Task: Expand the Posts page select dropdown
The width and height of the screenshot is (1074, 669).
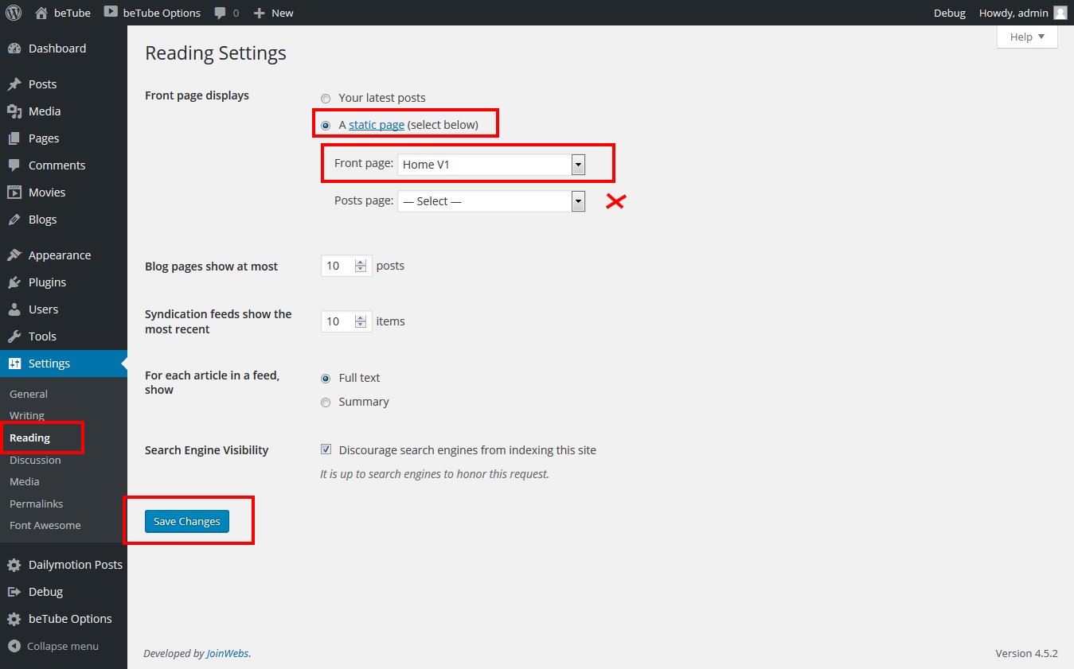Action: point(491,201)
